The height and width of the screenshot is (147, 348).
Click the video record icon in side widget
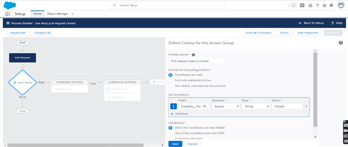[346, 131]
